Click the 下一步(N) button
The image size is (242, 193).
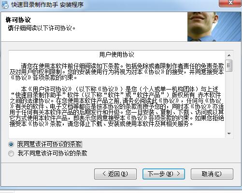[164, 174]
